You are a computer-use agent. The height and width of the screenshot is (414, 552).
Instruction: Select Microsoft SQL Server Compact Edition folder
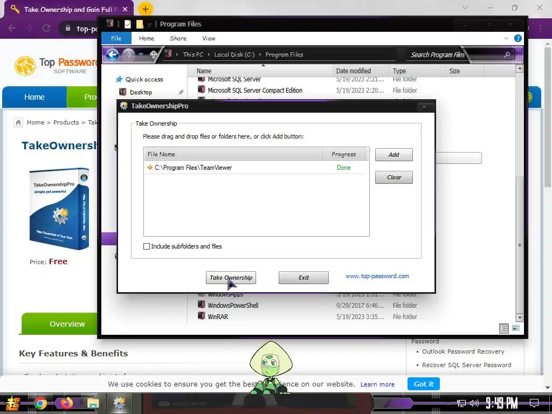[255, 91]
